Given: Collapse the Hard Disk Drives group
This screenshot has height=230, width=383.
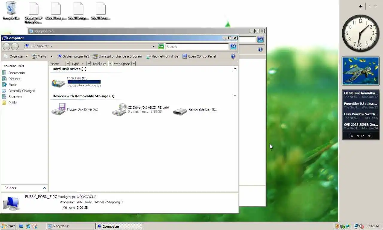Looking at the screenshot, I should [235, 69].
